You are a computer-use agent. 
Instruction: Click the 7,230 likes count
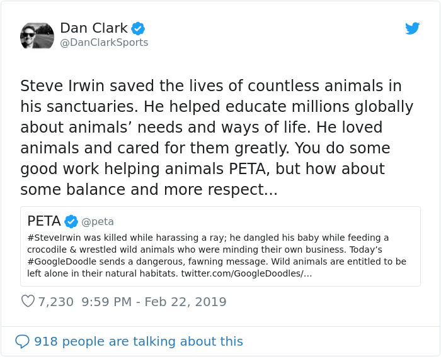click(56, 302)
